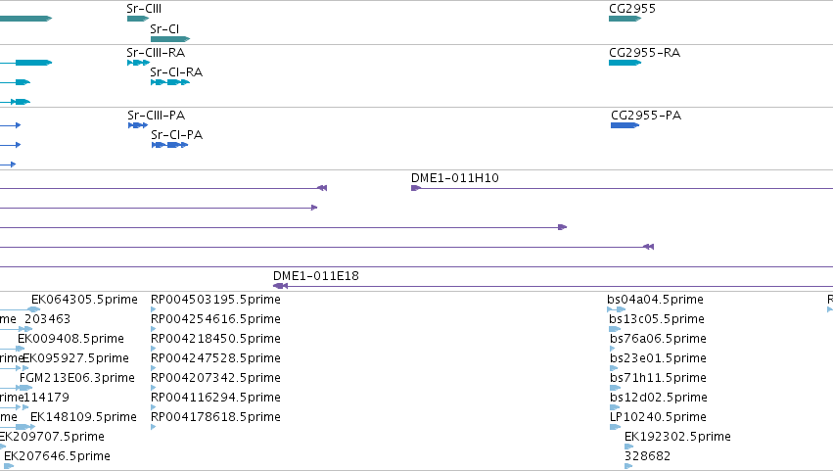Click the bs12d02.5prime label
Viewport: 833px width, 471px height.
659,398
